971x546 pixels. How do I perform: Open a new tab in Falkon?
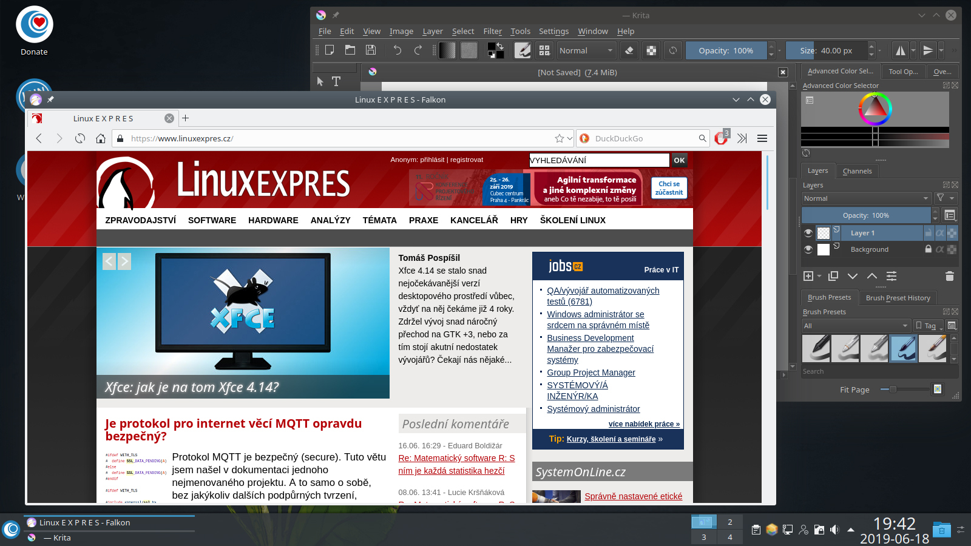tap(186, 118)
